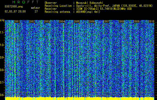The height and width of the screenshot is (100, 157).
Task: Click the 0.8 kHz axis label
Action: (x=2, y=70)
